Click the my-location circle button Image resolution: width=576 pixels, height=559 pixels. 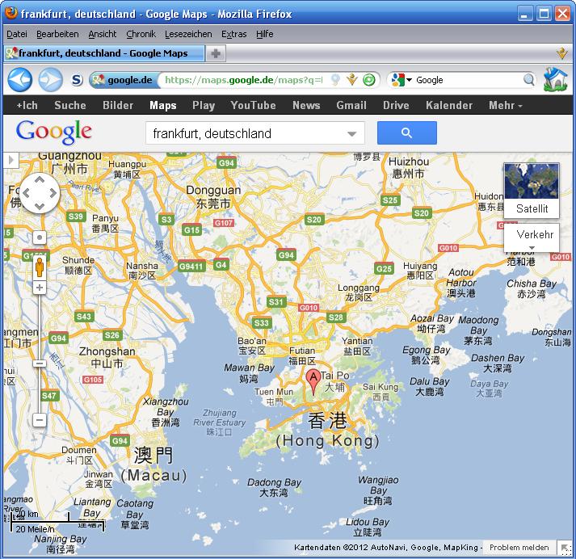coord(40,237)
